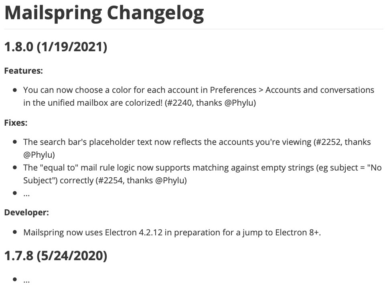Click the ellipsis item under Fixes
387x291 pixels.
[x=26, y=193]
